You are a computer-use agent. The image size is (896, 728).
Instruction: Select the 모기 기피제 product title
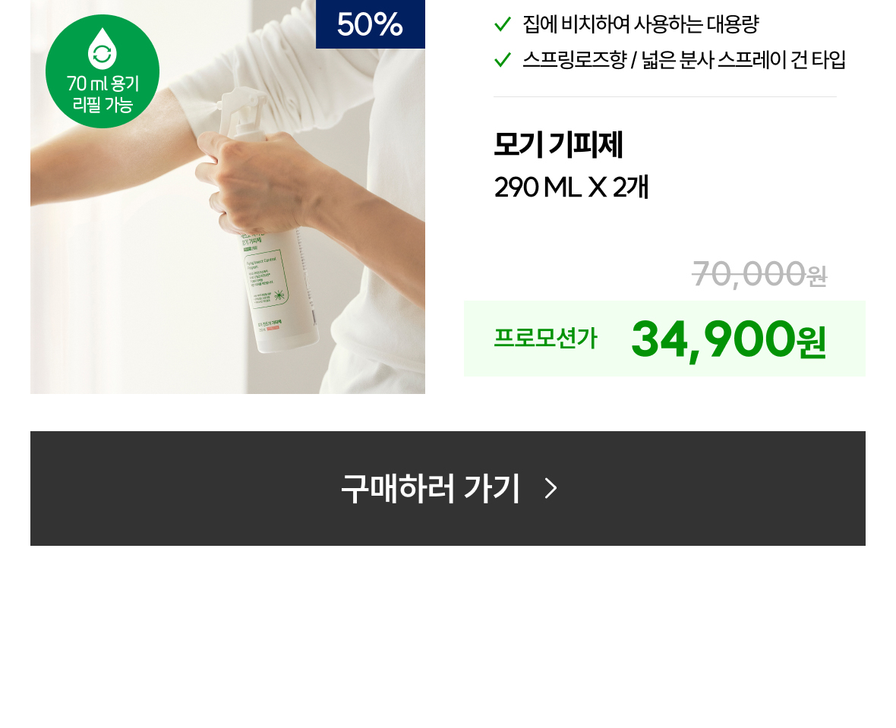coord(558,144)
